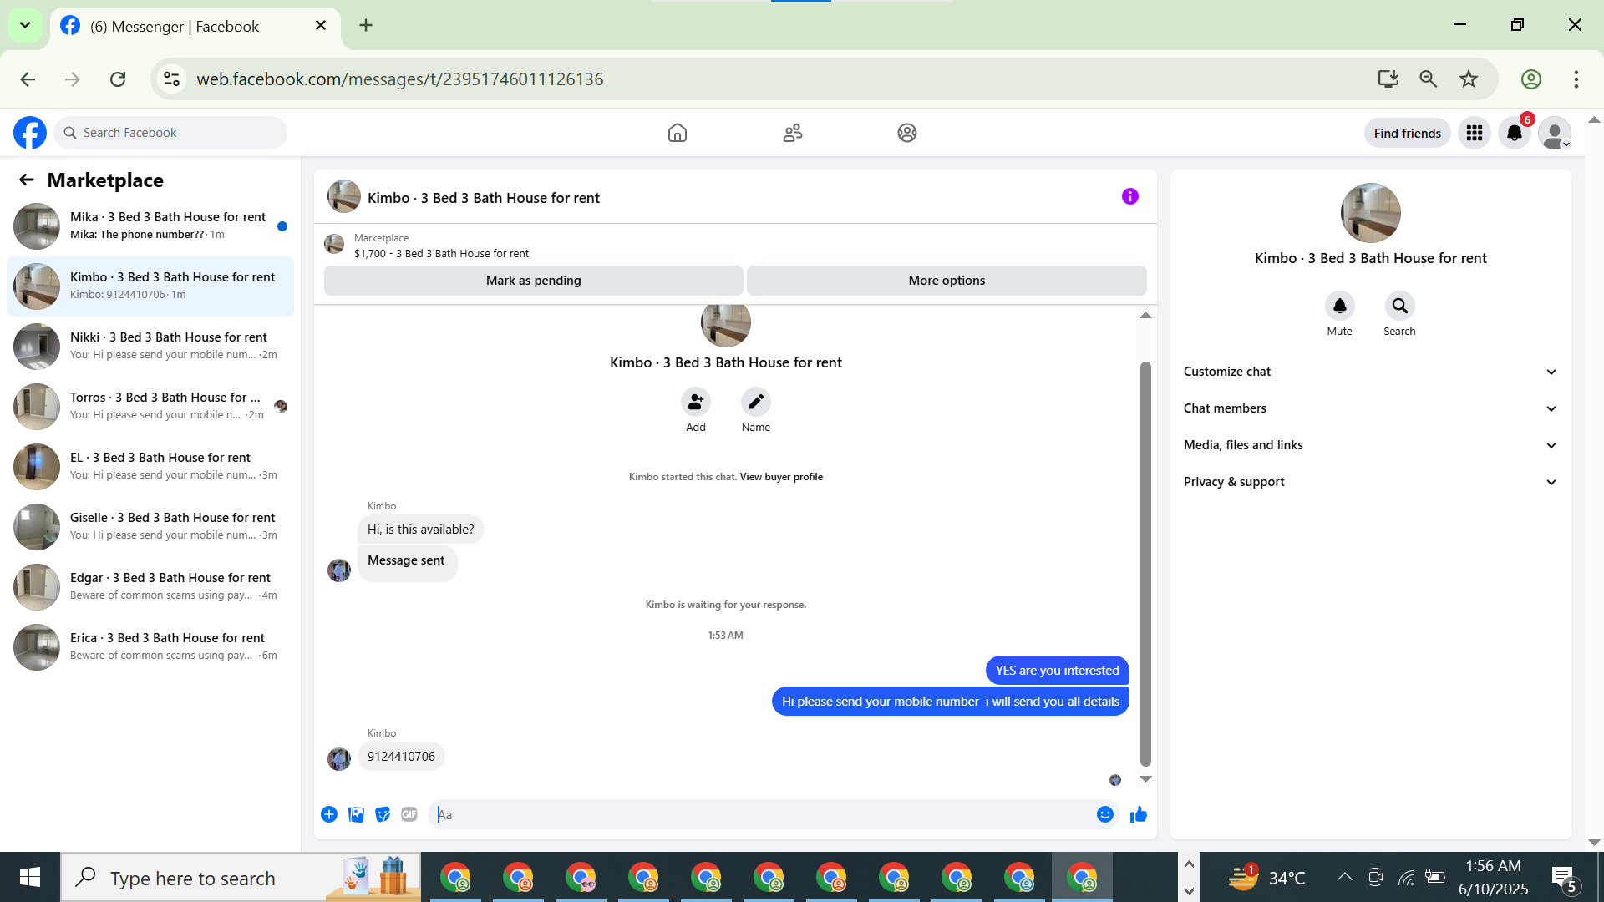This screenshot has width=1604, height=902.
Task: Mute this Kimbo conversation
Action: pyautogui.click(x=1339, y=307)
